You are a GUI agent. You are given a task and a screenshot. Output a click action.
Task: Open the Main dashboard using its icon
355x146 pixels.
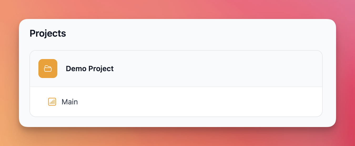coord(52,102)
